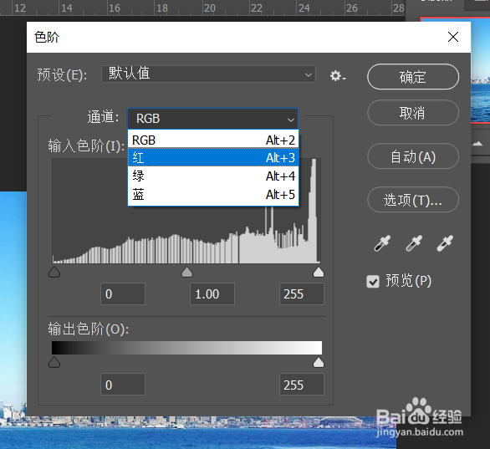The width and height of the screenshot is (490, 449).
Task: Grab the input highlight slider handle
Action: click(x=319, y=272)
